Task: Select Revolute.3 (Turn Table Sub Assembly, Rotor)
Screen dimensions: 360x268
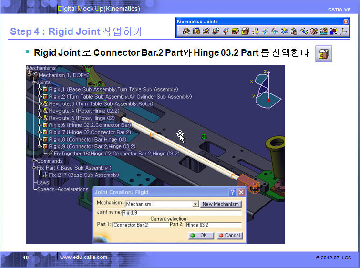Action: coord(101,104)
